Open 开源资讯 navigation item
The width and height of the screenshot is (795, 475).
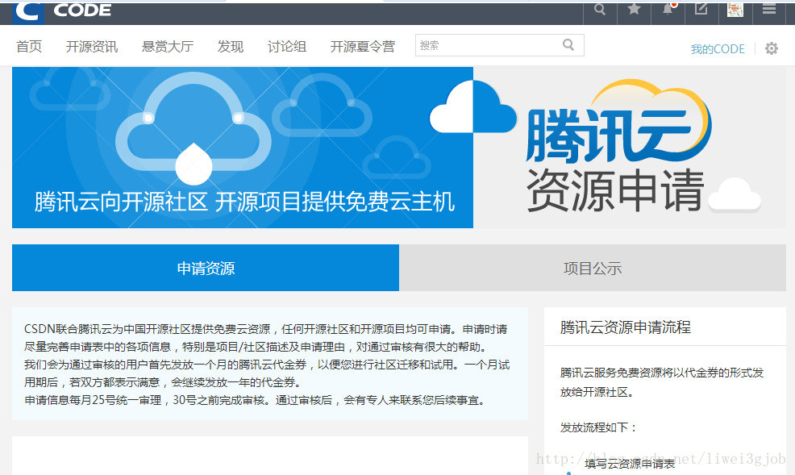click(x=92, y=47)
